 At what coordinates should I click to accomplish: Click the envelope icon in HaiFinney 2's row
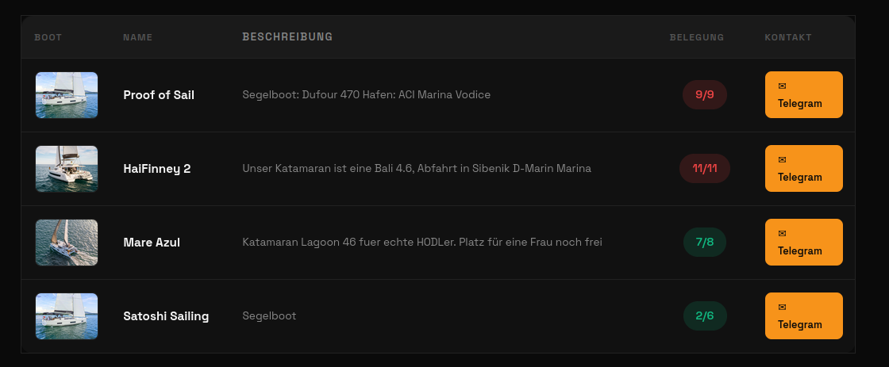[782, 159]
